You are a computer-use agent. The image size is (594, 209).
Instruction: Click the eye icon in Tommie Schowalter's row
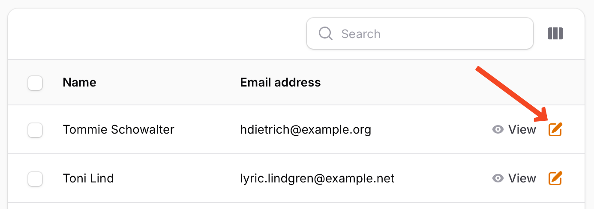point(498,129)
